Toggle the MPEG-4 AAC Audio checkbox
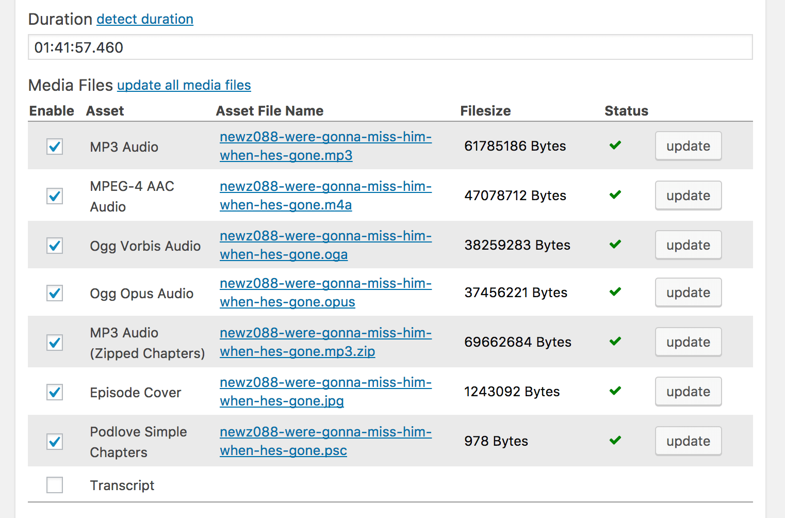 [55, 196]
